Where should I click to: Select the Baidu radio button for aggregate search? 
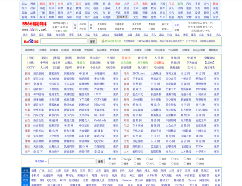[109, 159]
